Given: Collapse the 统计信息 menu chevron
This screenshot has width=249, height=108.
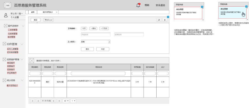Looking at the screenshot, I should pos(22,80).
